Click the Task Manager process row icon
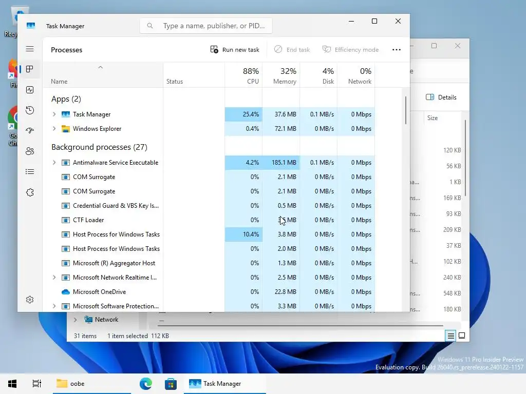 coord(66,114)
